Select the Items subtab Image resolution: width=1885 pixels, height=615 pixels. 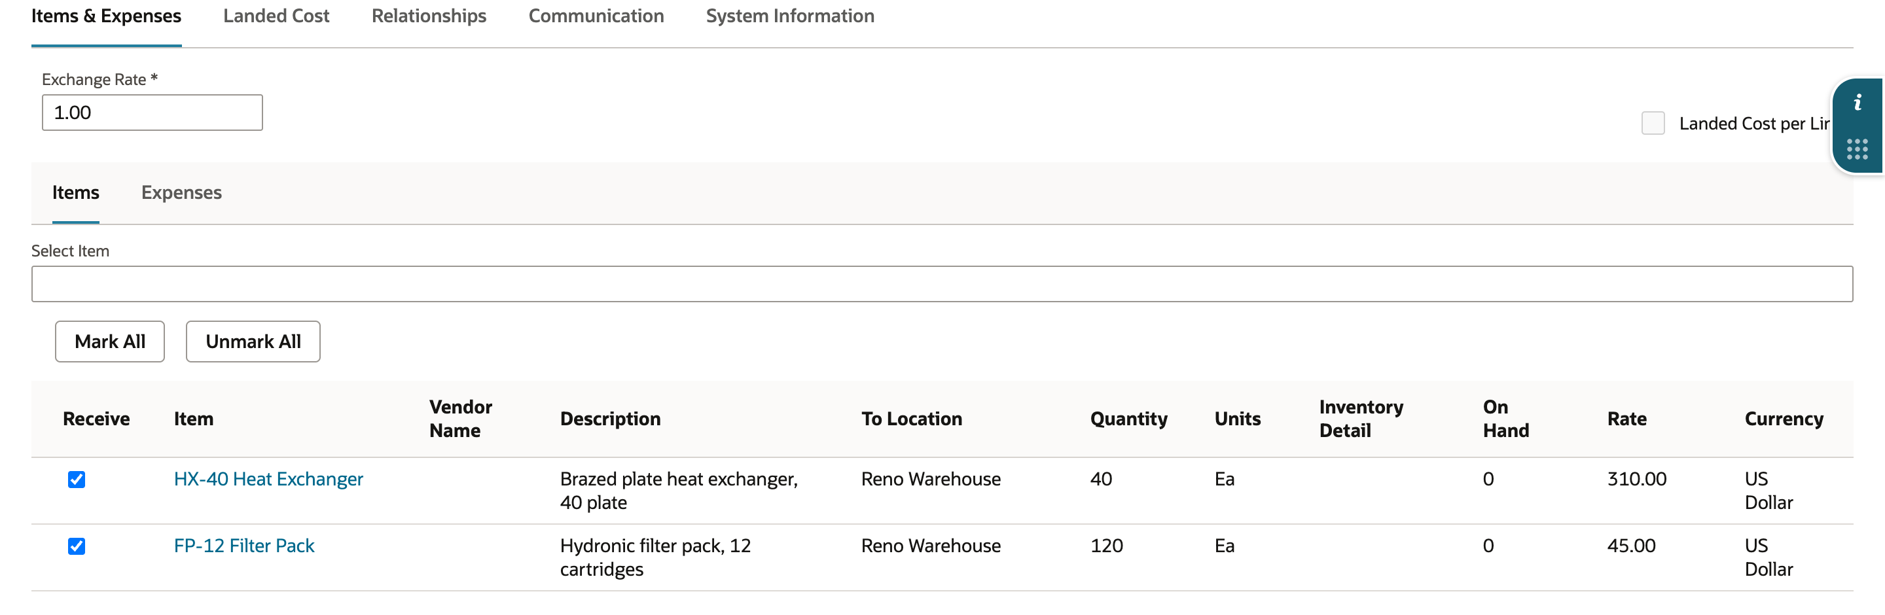coord(75,192)
